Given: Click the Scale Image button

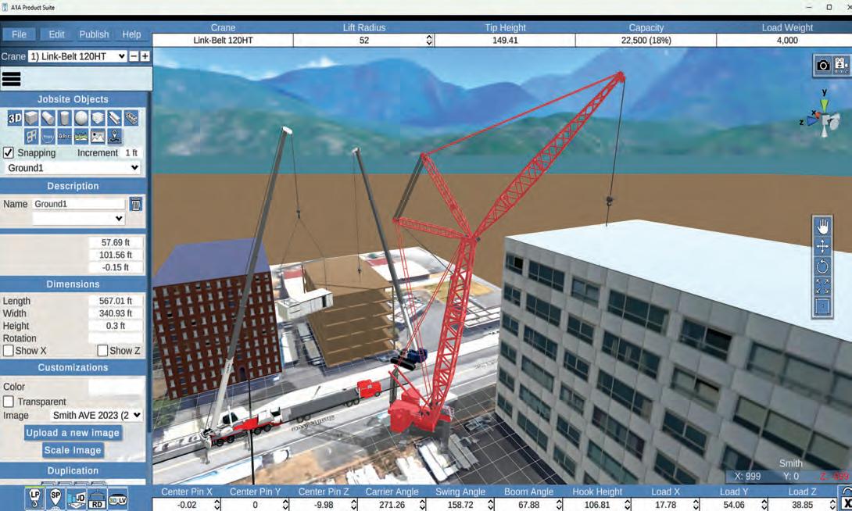Looking at the screenshot, I should click(x=73, y=450).
